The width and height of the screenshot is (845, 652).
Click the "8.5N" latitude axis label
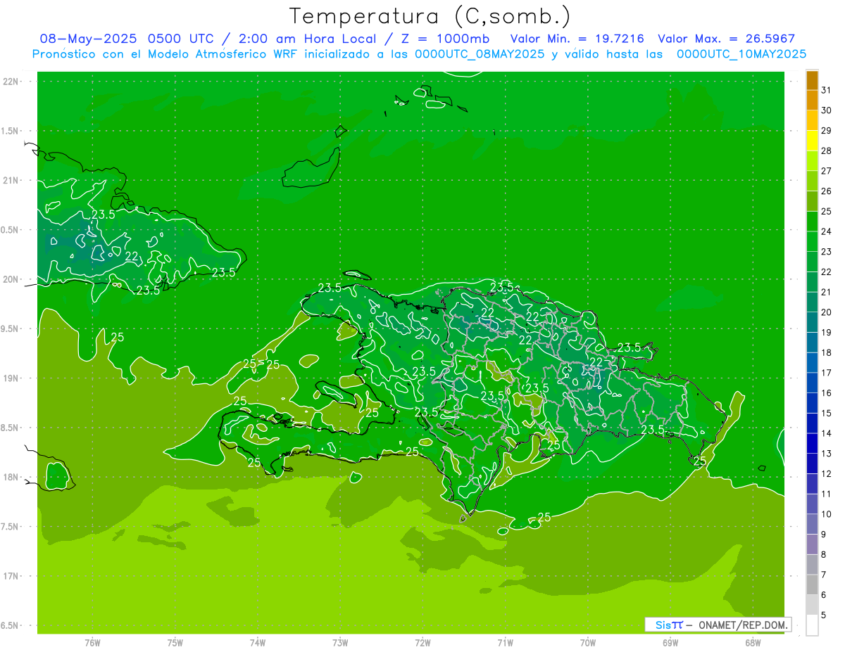tap(11, 428)
